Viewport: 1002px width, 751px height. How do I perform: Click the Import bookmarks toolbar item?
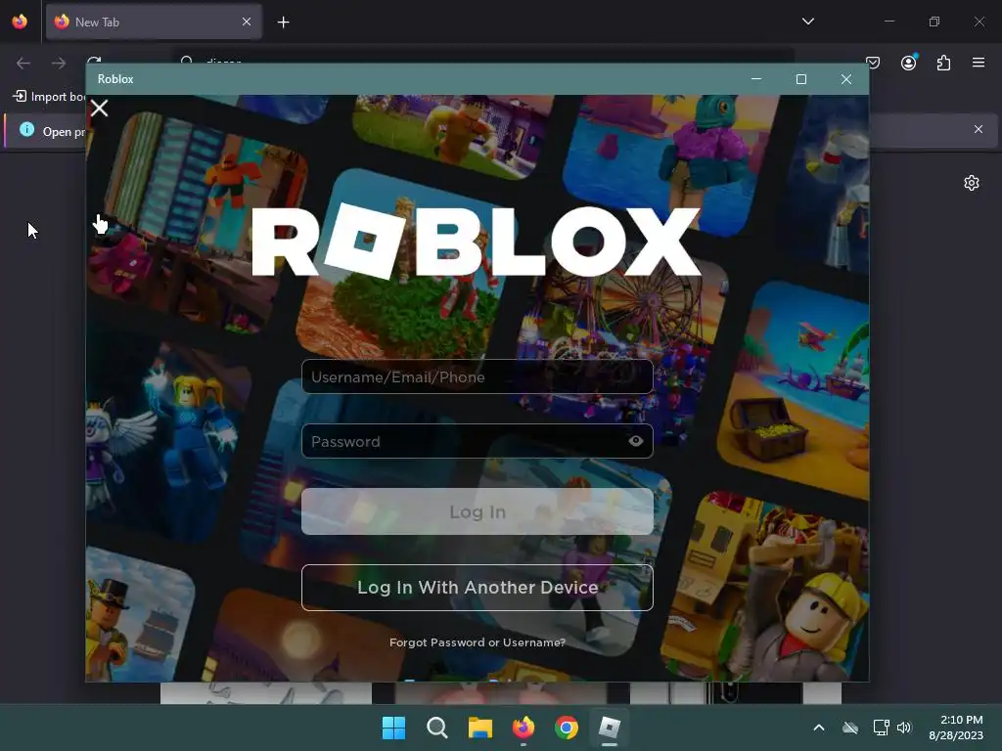(49, 97)
